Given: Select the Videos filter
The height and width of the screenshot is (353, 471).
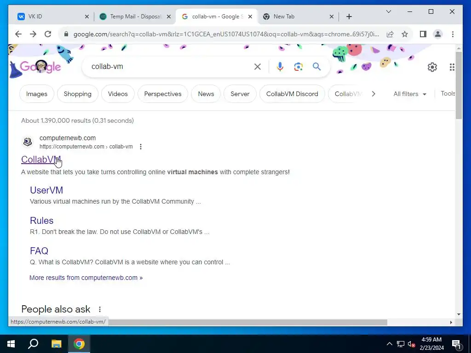Looking at the screenshot, I should pos(118,94).
